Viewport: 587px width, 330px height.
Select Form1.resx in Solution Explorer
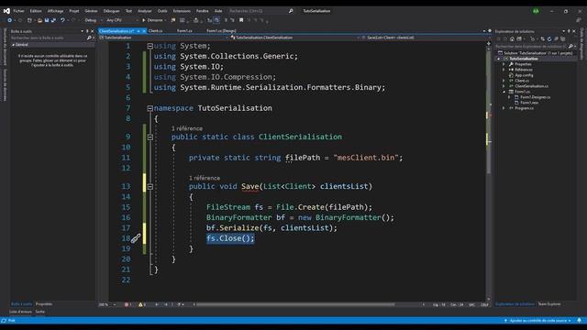(529, 103)
